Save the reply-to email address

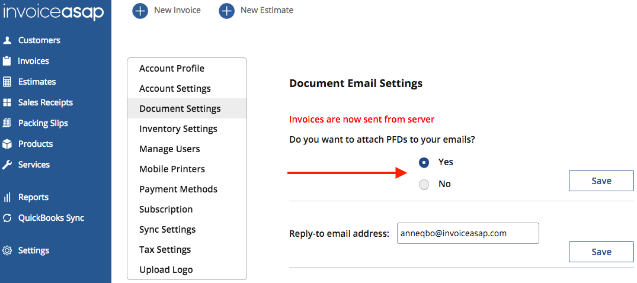tap(601, 252)
